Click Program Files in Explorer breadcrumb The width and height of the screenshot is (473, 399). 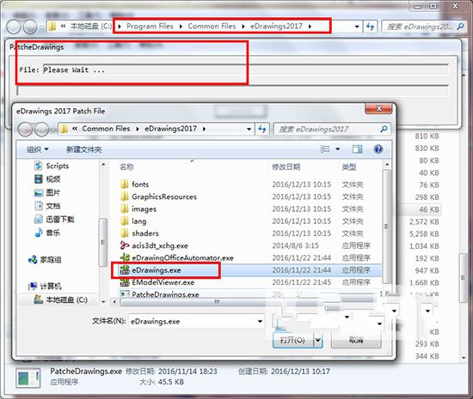click(150, 27)
